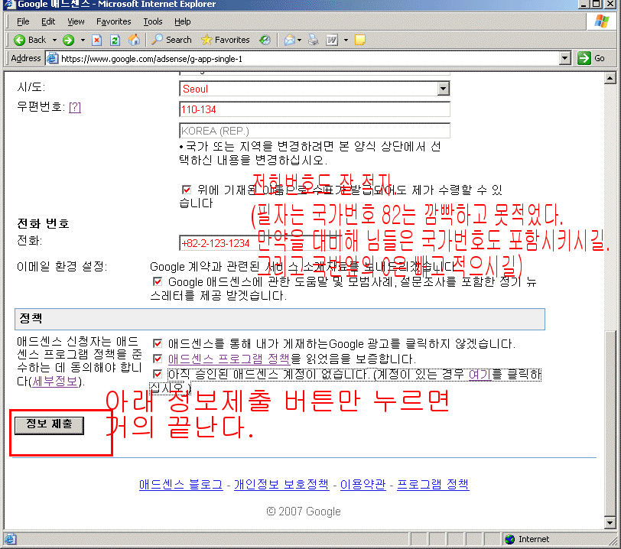Expand the address bar URL dropdown
Image resolution: width=621 pixels, height=549 pixels.
(565, 58)
